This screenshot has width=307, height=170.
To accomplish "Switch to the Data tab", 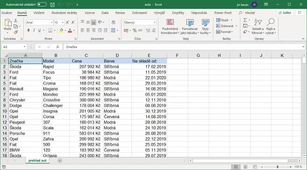I will click(x=105, y=13).
